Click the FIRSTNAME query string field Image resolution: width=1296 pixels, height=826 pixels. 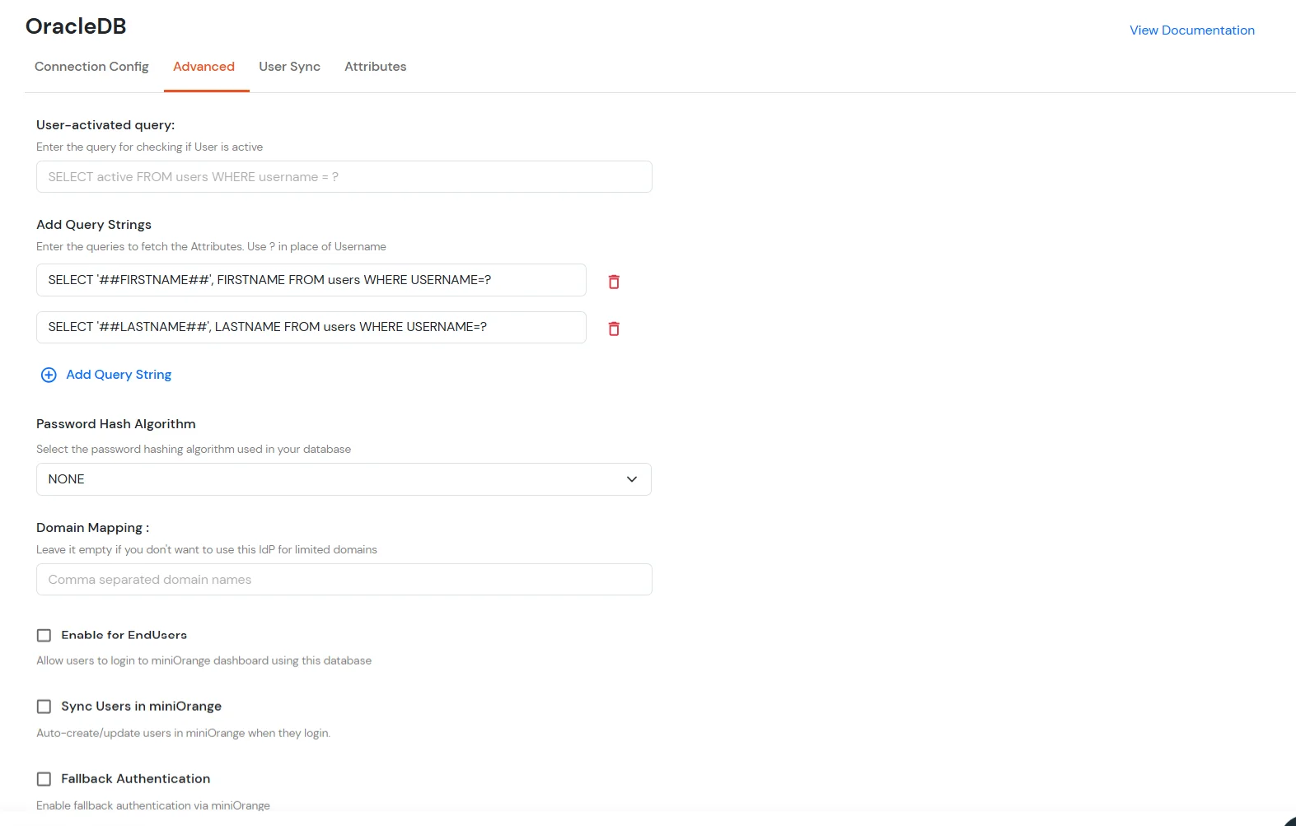pyautogui.click(x=311, y=280)
